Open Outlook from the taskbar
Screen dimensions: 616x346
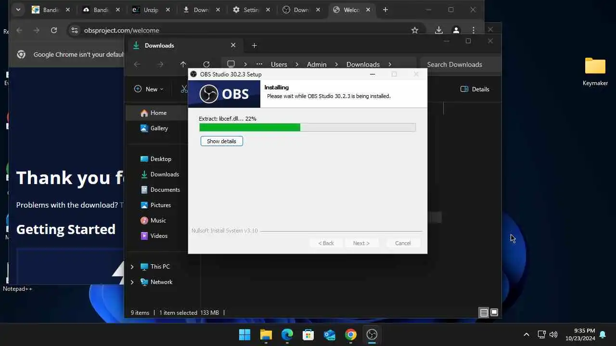click(330, 334)
